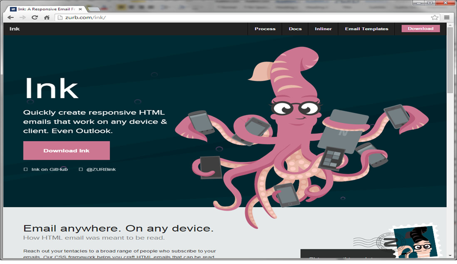
Task: Click the scrollbar up arrow
Action: pos(450,26)
